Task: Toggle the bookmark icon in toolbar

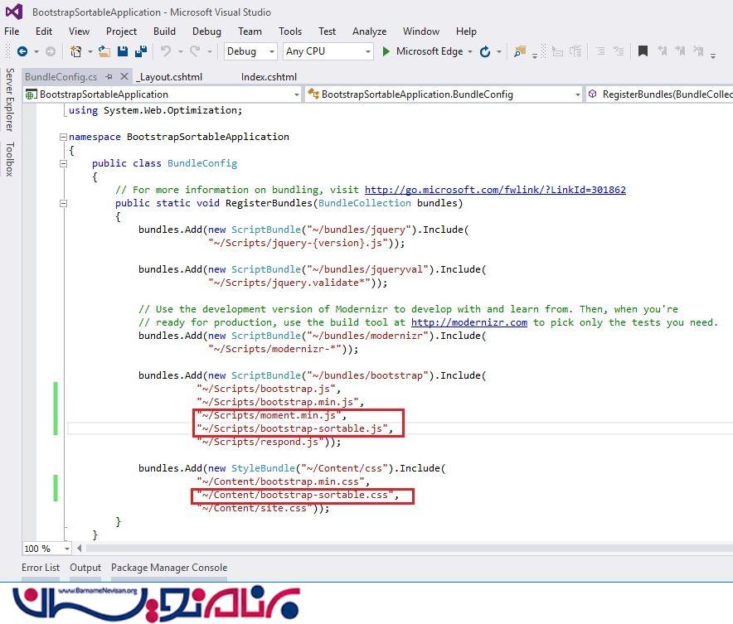Action: click(643, 51)
